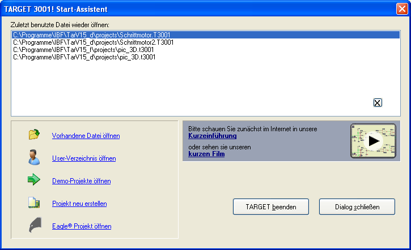411x250 pixels.
Task: Choose pic_3D.t3001 in the TarV15_d folder
Action: (84, 57)
